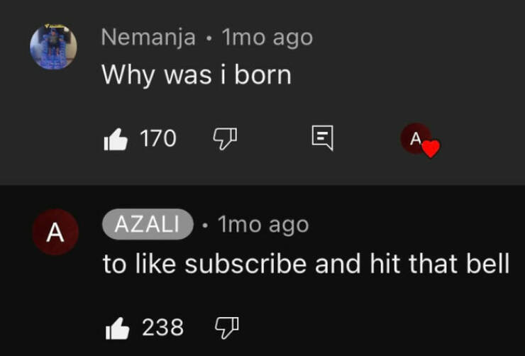
Task: Open the AZALI channel name badge
Action: click(148, 225)
